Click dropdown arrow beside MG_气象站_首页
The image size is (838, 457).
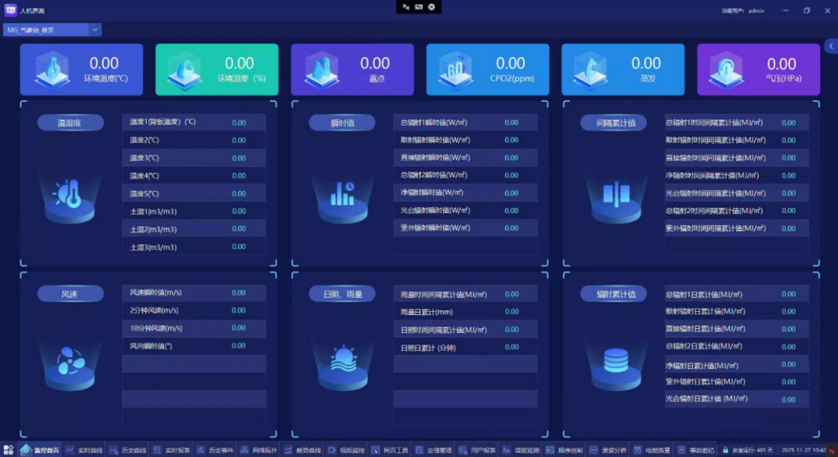(x=95, y=30)
